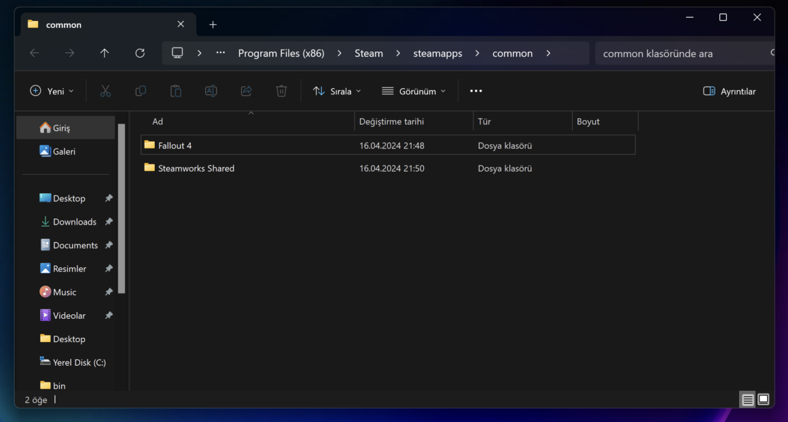
Task: Expand the chevron after Steam breadcrumb
Action: point(398,53)
